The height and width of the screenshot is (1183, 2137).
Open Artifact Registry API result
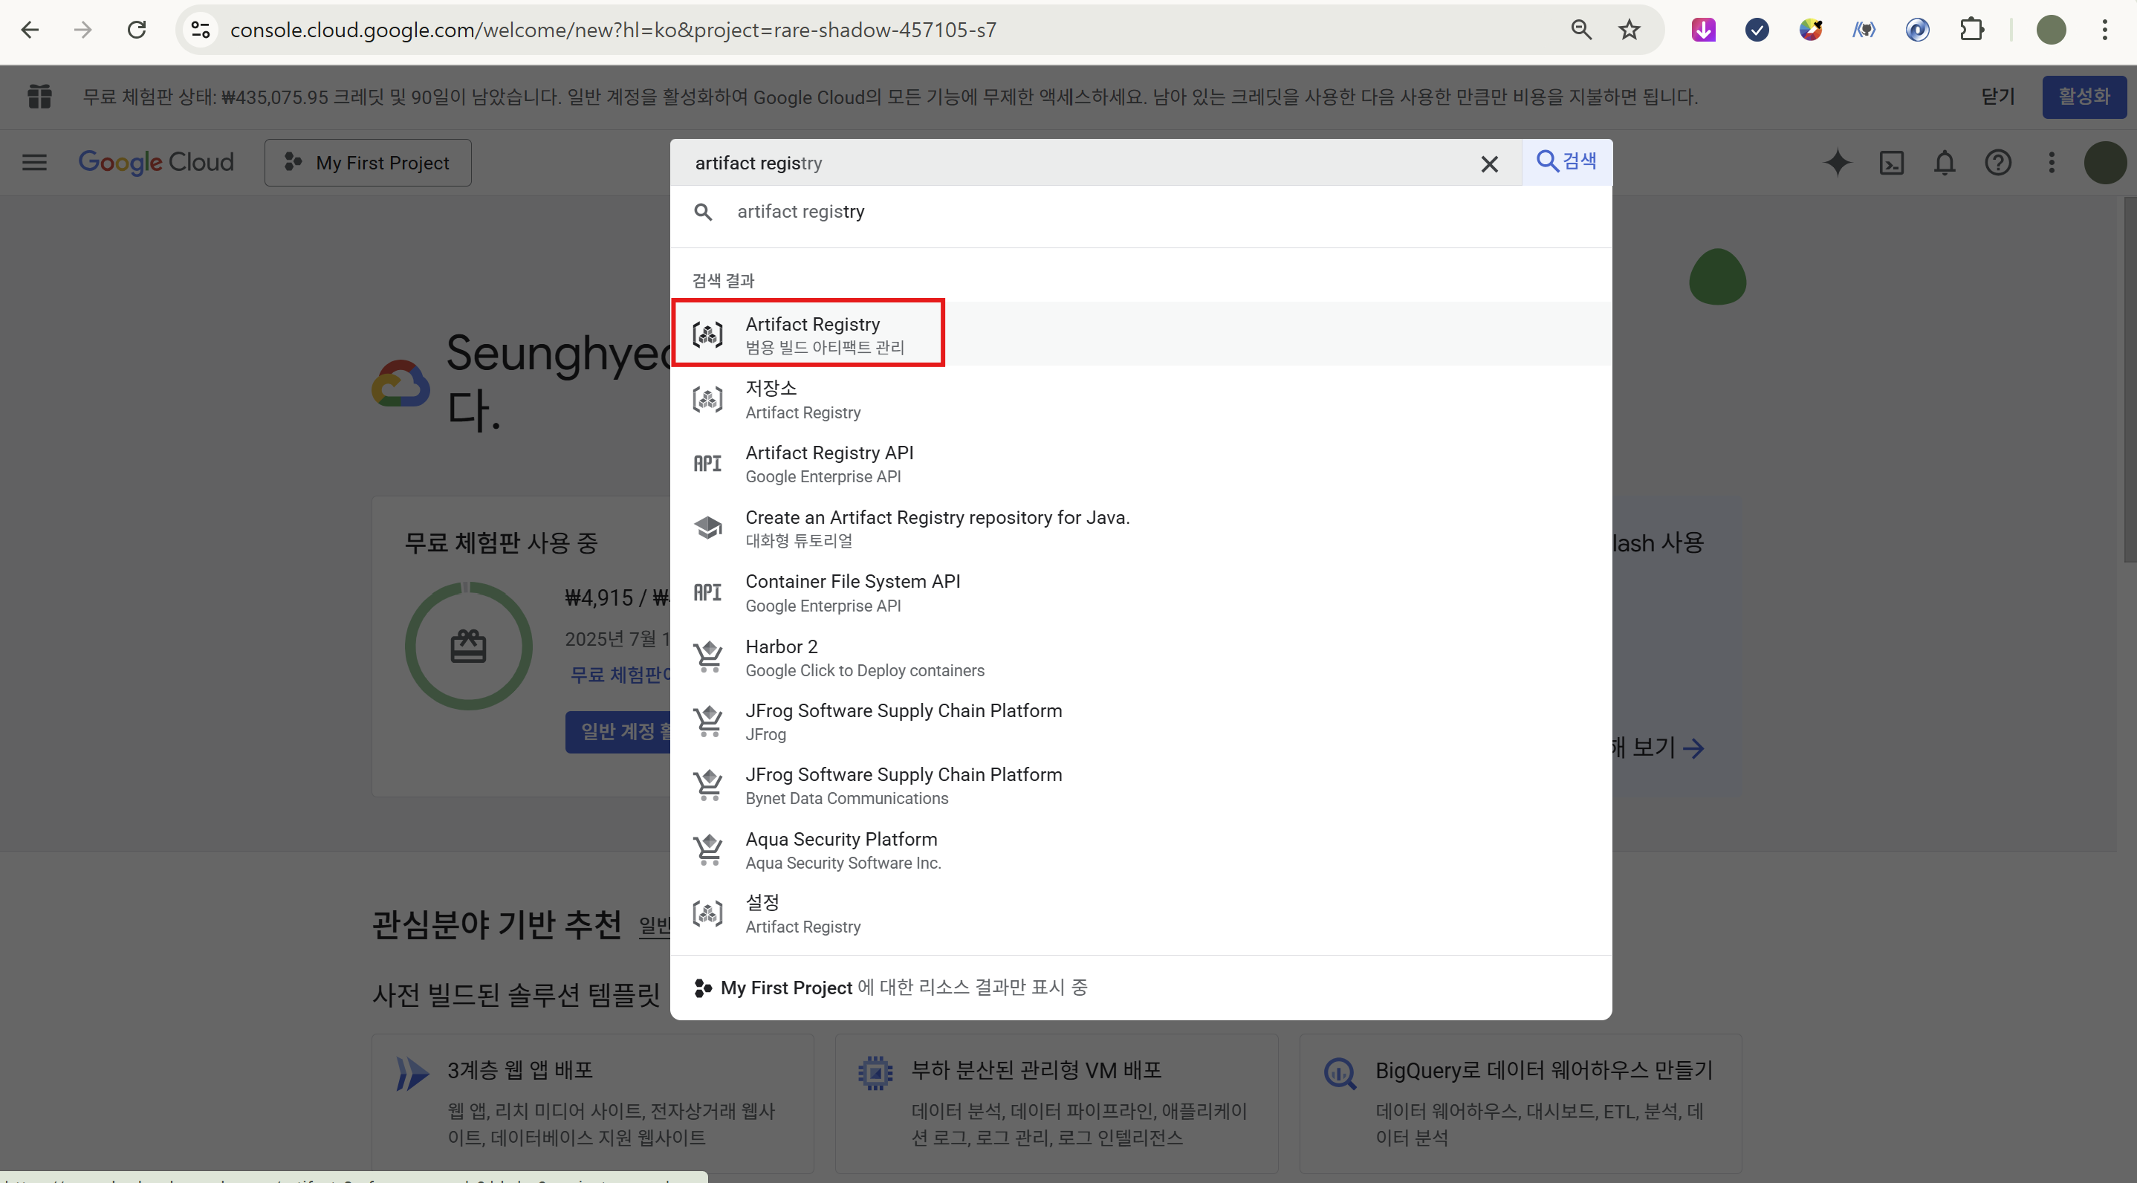(828, 464)
